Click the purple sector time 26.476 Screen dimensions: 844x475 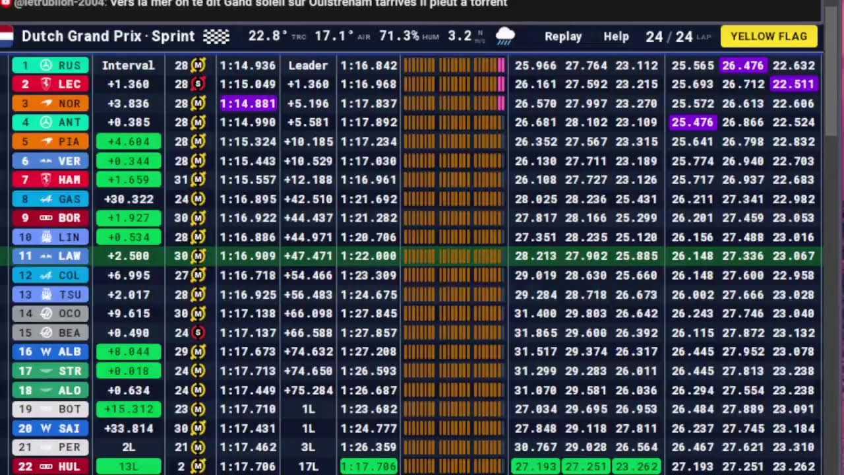742,65
